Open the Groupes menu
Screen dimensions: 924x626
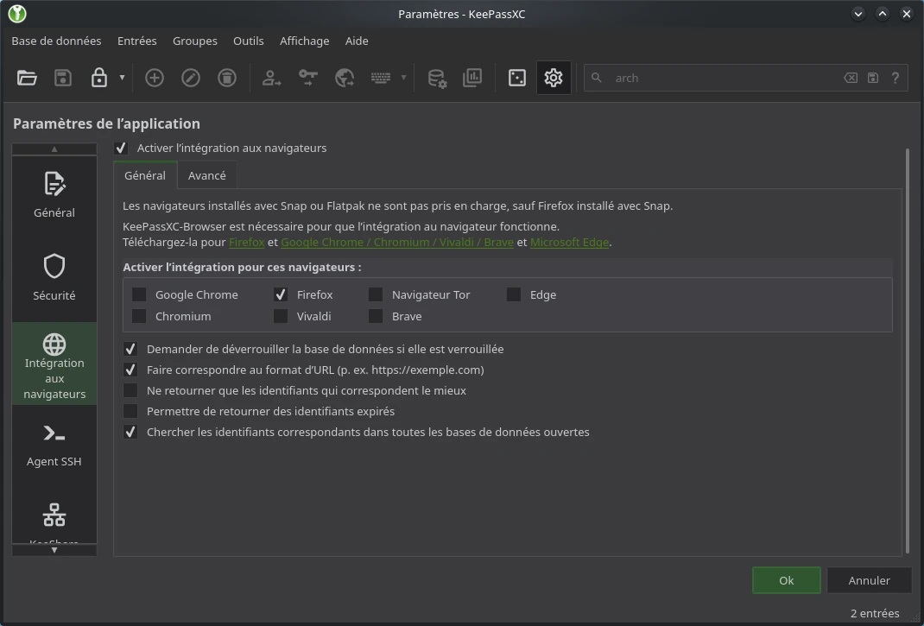coord(195,41)
